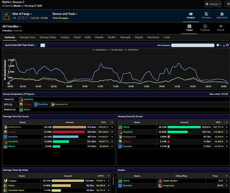
Task: Click Beafywarrior icon in Damage Done table
Action: (x=5, y=127)
